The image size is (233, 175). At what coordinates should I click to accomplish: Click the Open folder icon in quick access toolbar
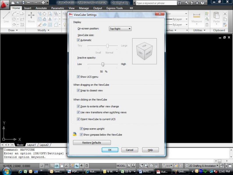click(x=18, y=3)
